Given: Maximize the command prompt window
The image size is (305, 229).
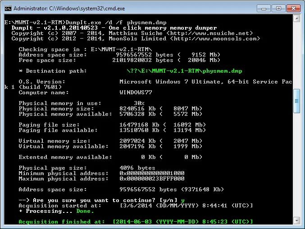Looking at the screenshot, I should pos(278,9).
